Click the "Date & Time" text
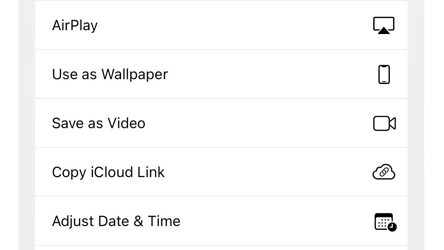444x250 pixels. (139, 221)
